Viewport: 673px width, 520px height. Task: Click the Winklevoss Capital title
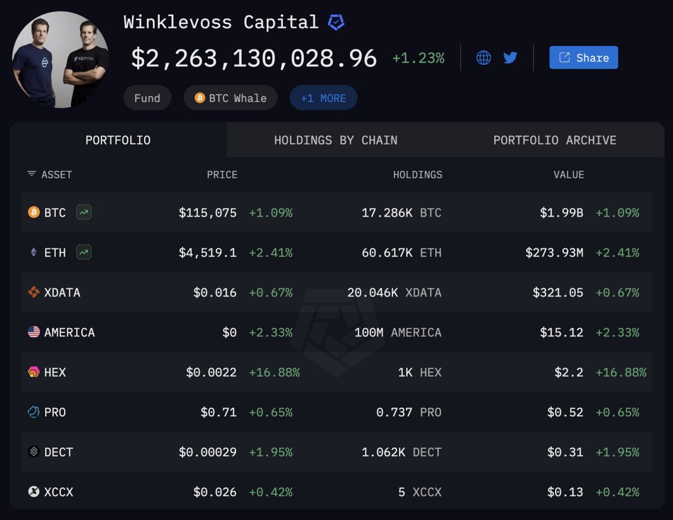pos(221,22)
